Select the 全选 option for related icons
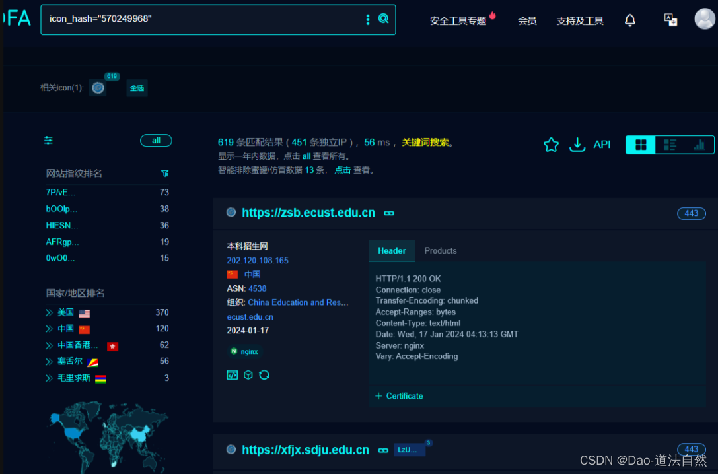The image size is (718, 474). click(137, 88)
